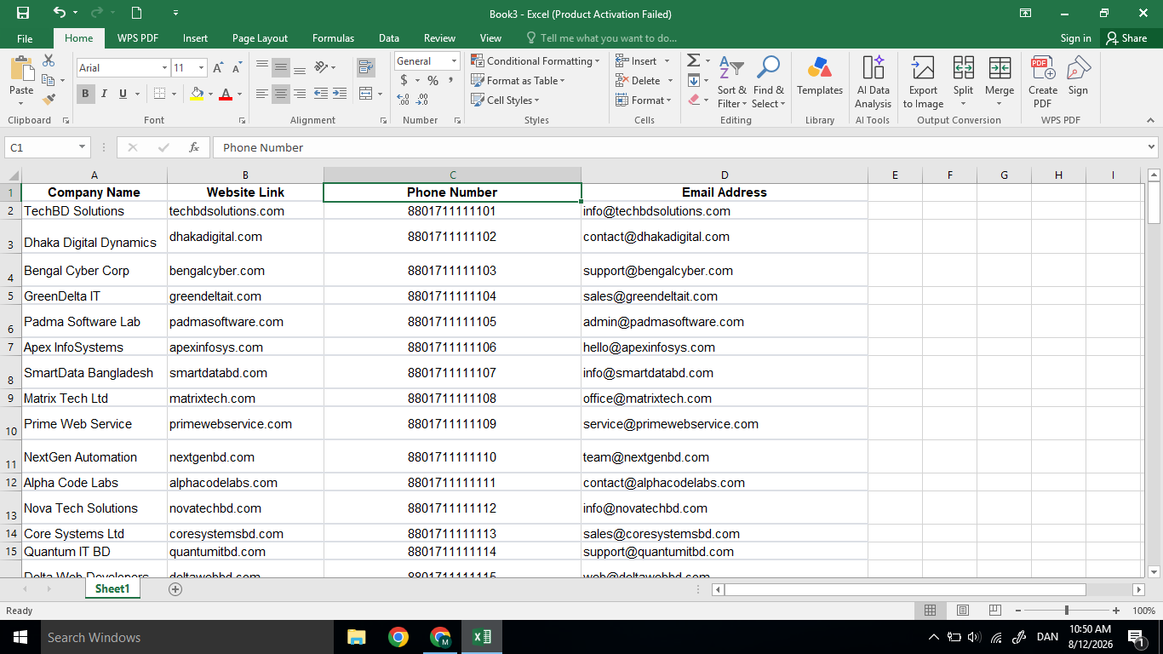Toggle Align Right alignment
The width and height of the screenshot is (1163, 654).
298,94
